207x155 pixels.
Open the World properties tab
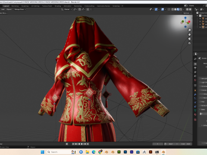(x=195, y=80)
